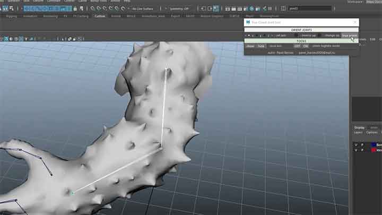
Task: Click the red layer color swatch
Action: pyautogui.click(x=373, y=150)
